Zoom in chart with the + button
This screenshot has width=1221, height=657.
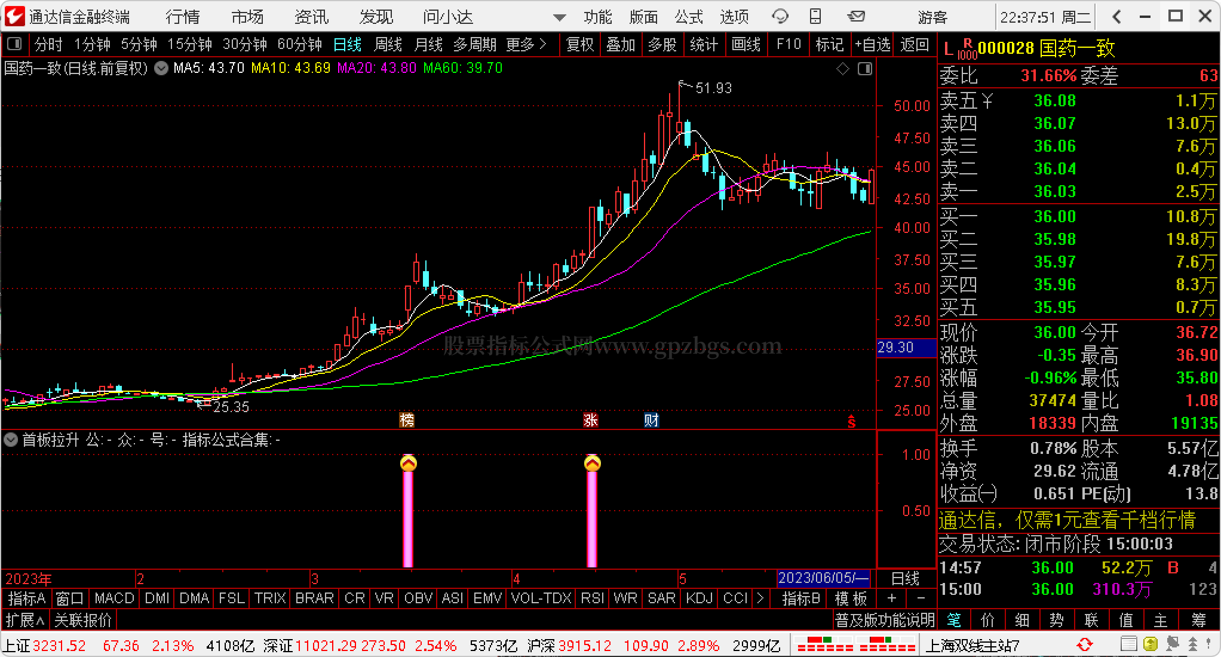point(891,598)
